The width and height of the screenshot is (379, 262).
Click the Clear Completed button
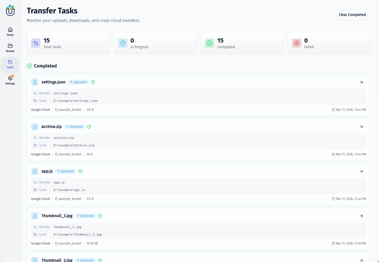pyautogui.click(x=352, y=15)
